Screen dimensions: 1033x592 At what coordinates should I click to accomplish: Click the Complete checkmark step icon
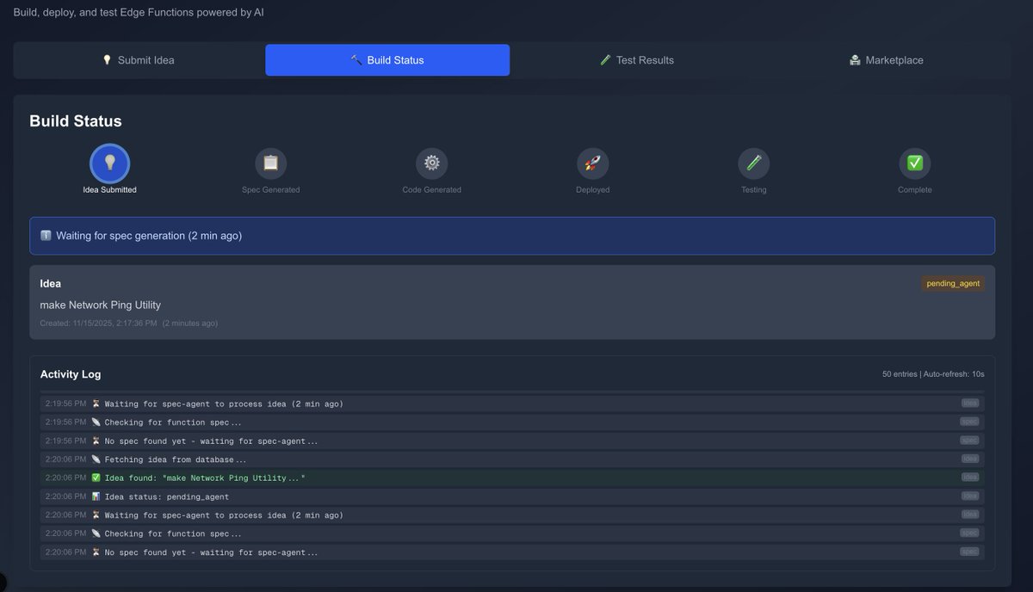(915, 163)
